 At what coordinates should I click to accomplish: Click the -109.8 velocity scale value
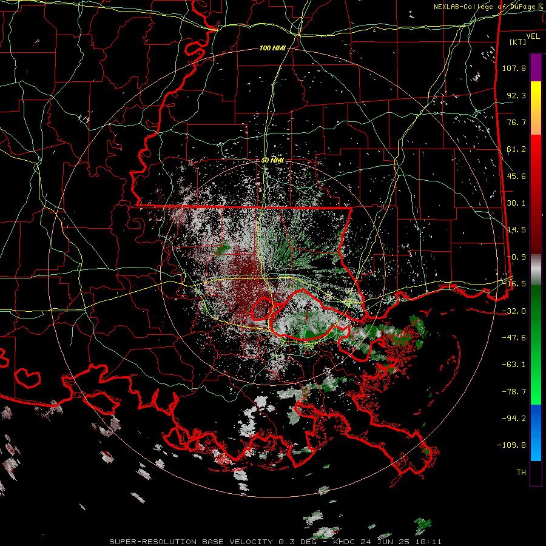click(x=511, y=445)
